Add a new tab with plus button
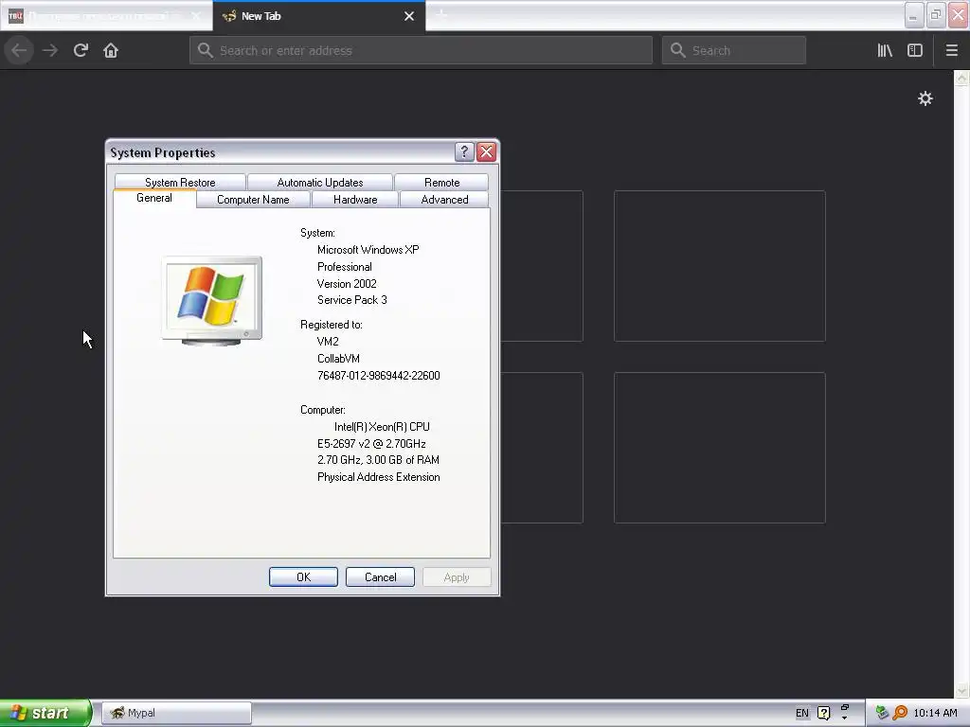Image resolution: width=970 pixels, height=727 pixels. click(441, 15)
